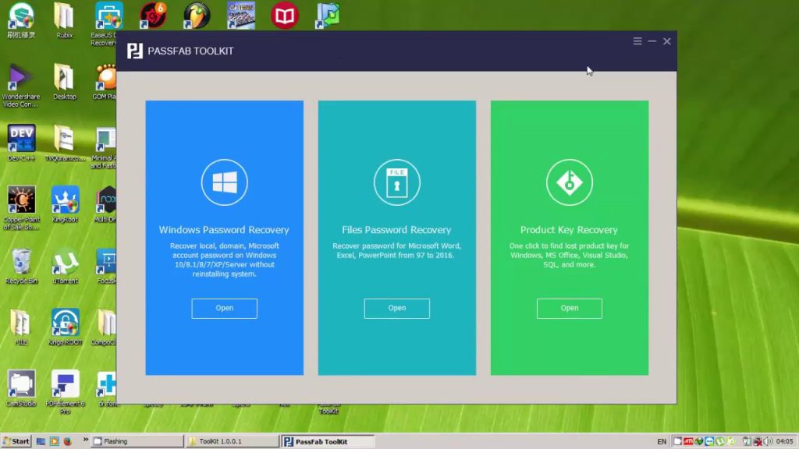Viewport: 799px width, 449px height.
Task: Launch media player from quick launch
Action: coord(54,441)
